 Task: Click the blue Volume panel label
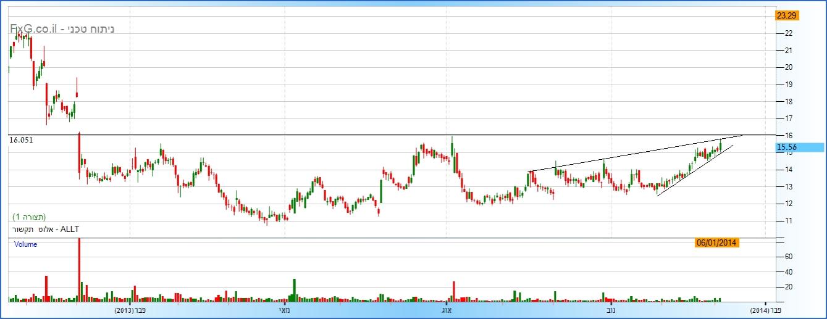[25, 244]
